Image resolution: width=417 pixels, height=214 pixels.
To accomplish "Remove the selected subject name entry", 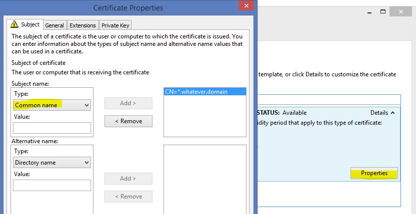I will pos(128,121).
